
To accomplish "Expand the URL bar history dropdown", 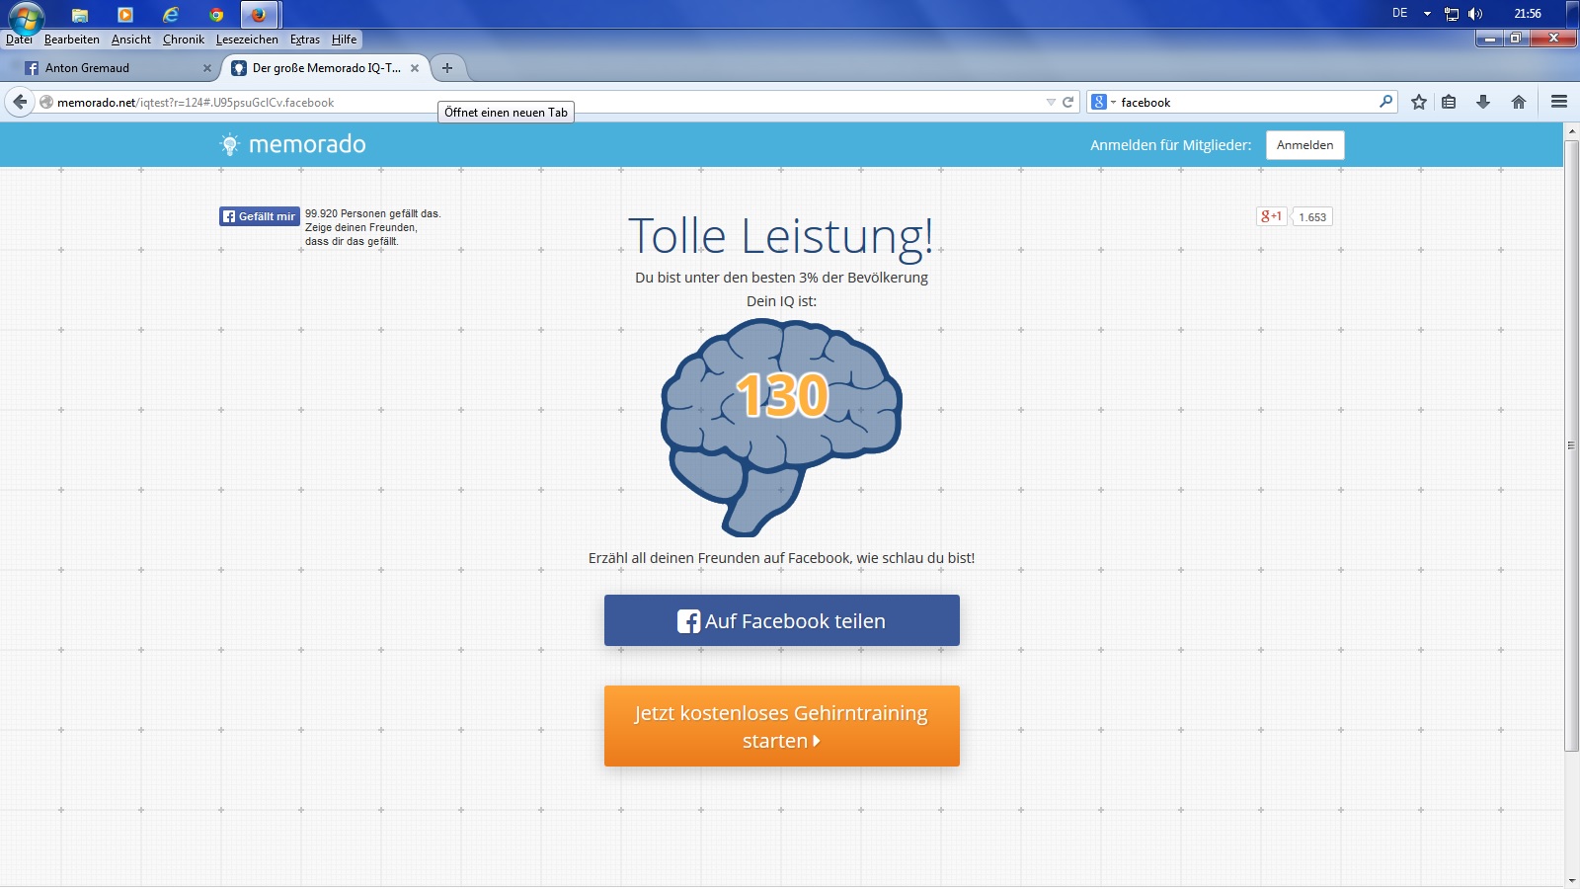I will click(1051, 102).
